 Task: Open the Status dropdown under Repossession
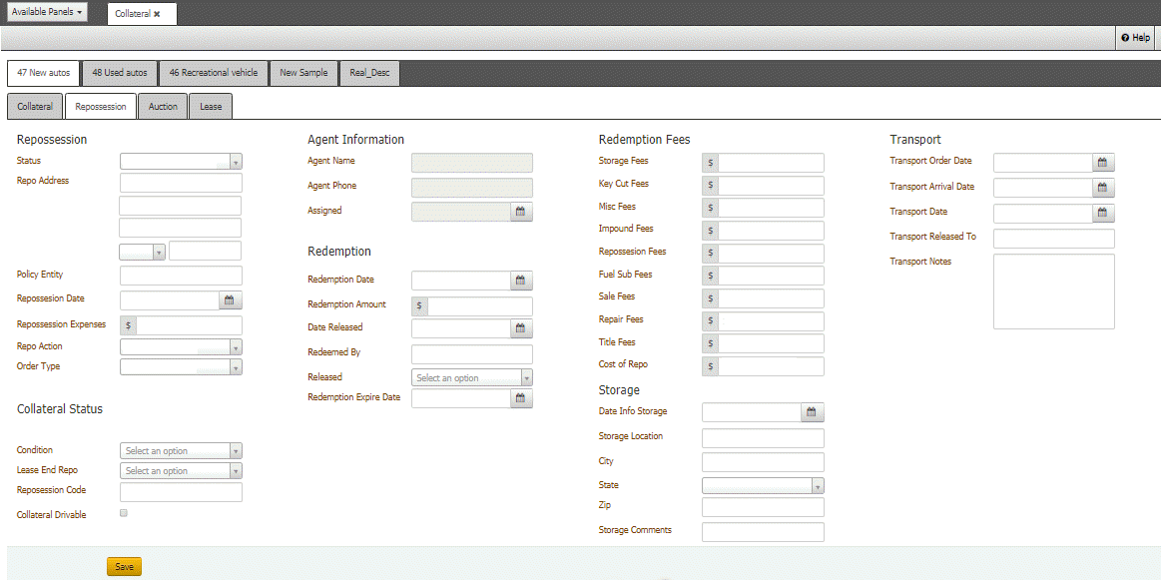coord(236,161)
